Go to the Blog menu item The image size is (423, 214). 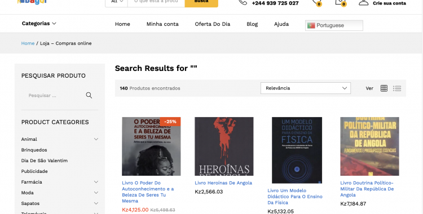click(252, 24)
